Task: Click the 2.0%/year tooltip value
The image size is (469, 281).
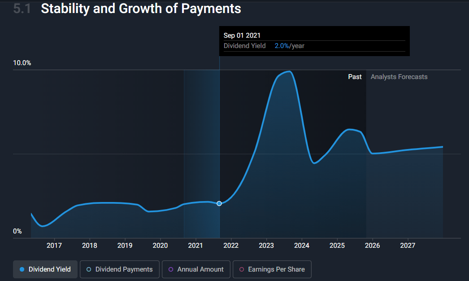Action: coord(289,46)
